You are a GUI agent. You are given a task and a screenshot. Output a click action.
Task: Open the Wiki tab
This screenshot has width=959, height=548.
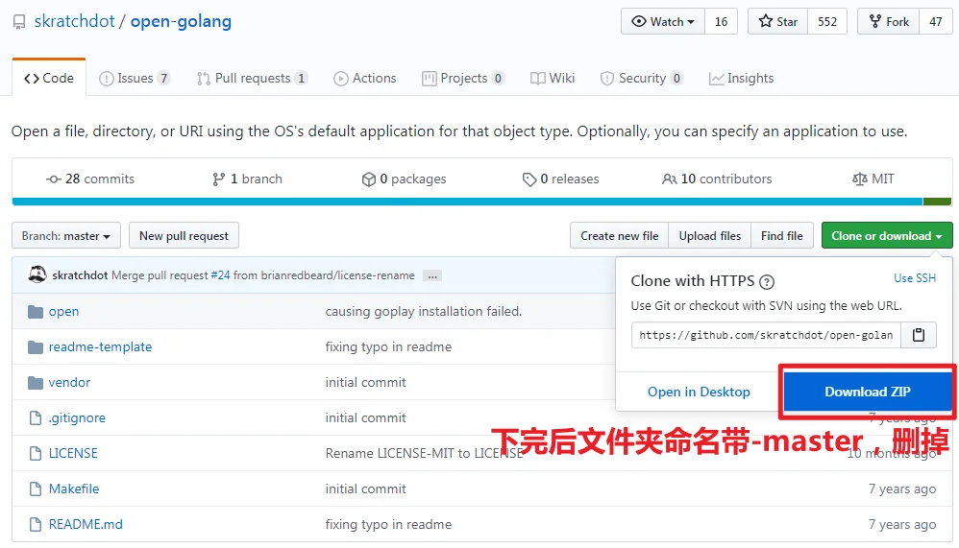click(x=553, y=78)
